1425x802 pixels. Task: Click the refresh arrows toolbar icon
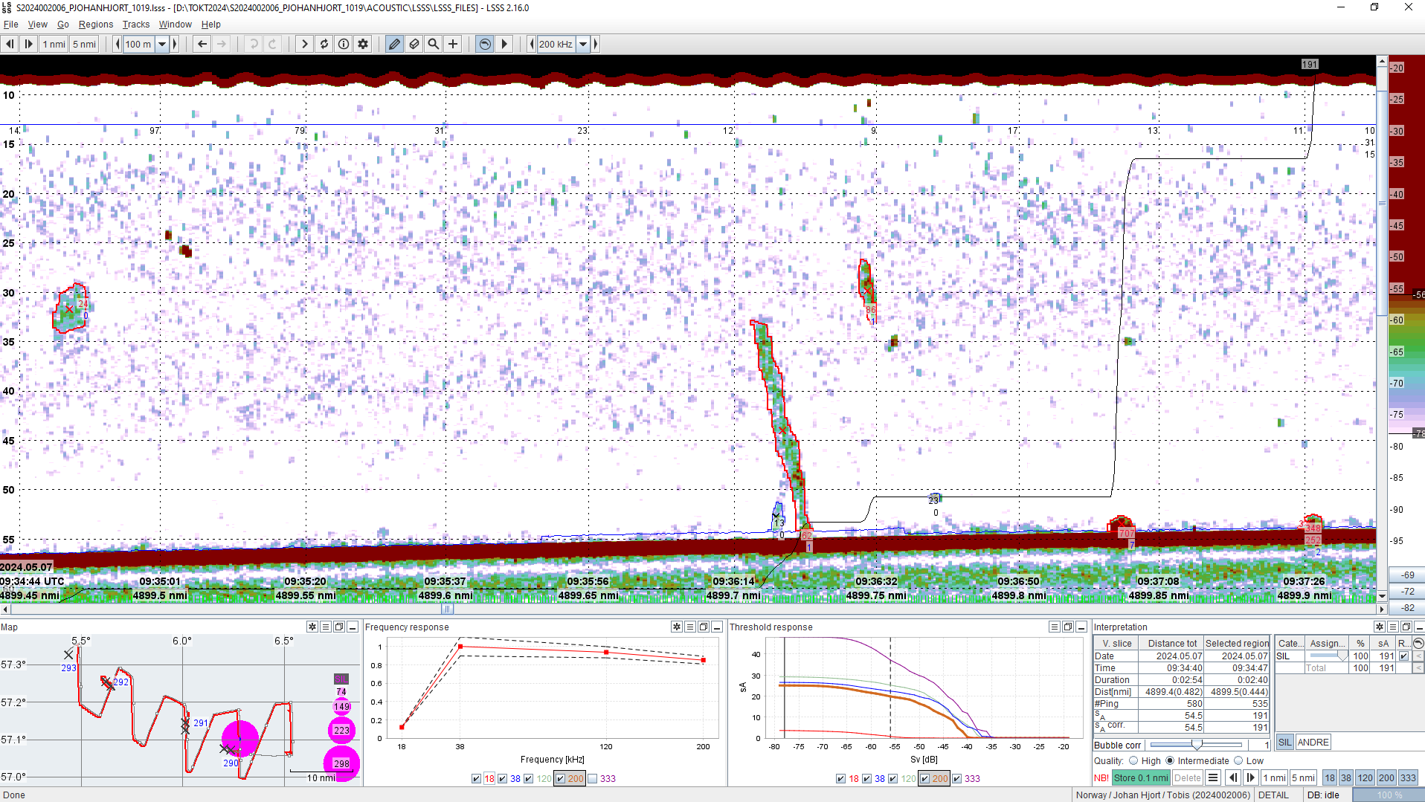tap(324, 44)
